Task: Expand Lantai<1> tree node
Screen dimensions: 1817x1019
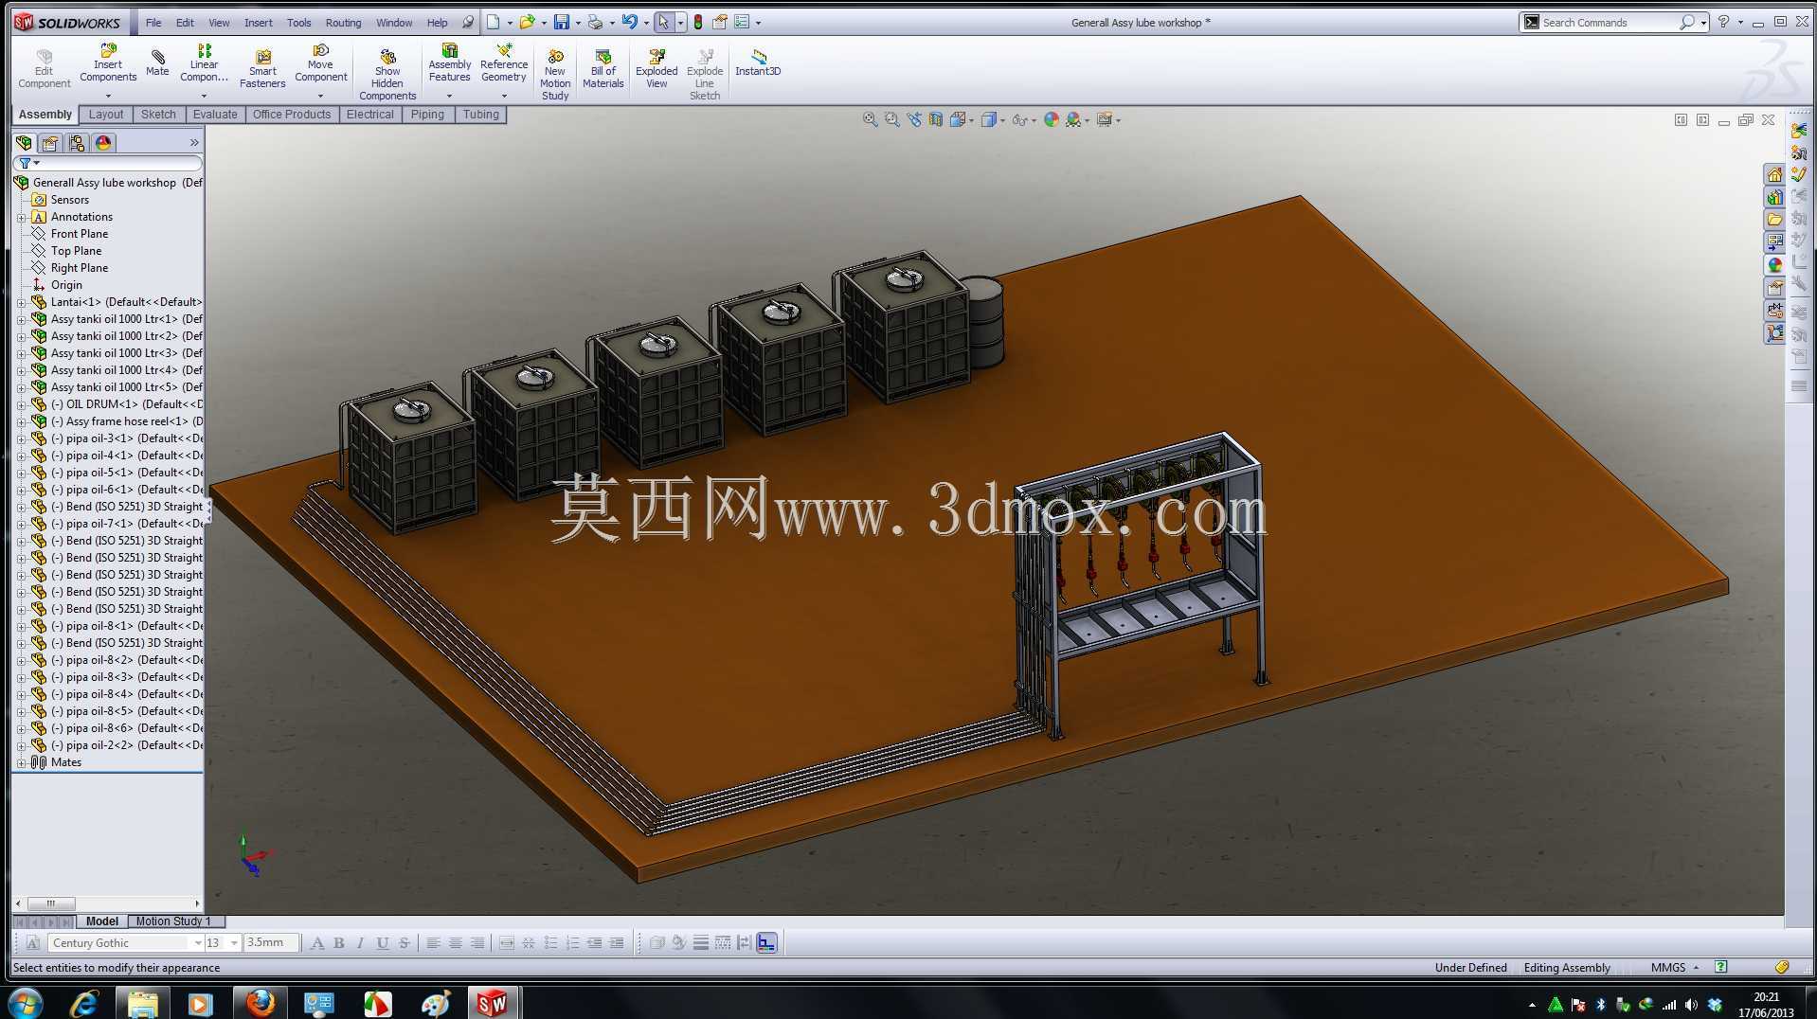Action: click(22, 303)
